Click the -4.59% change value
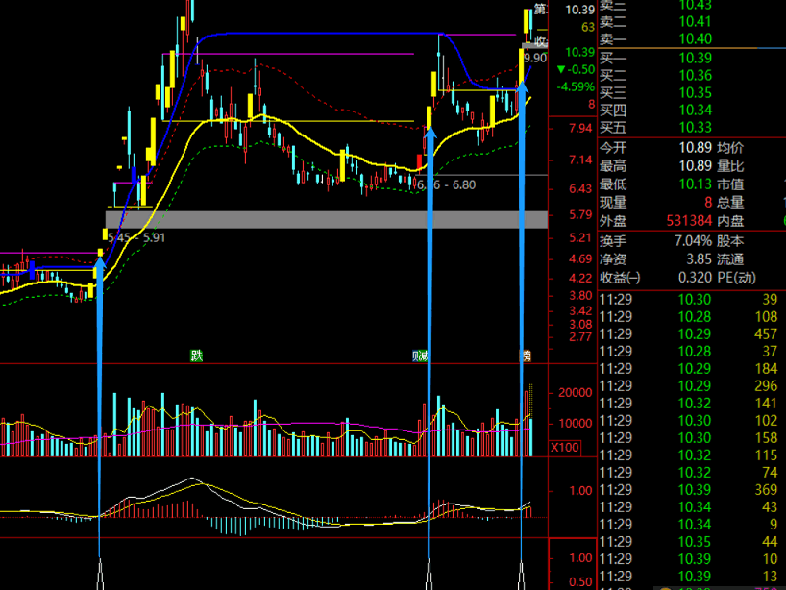Screen dimensions: 786x590 (x=576, y=86)
